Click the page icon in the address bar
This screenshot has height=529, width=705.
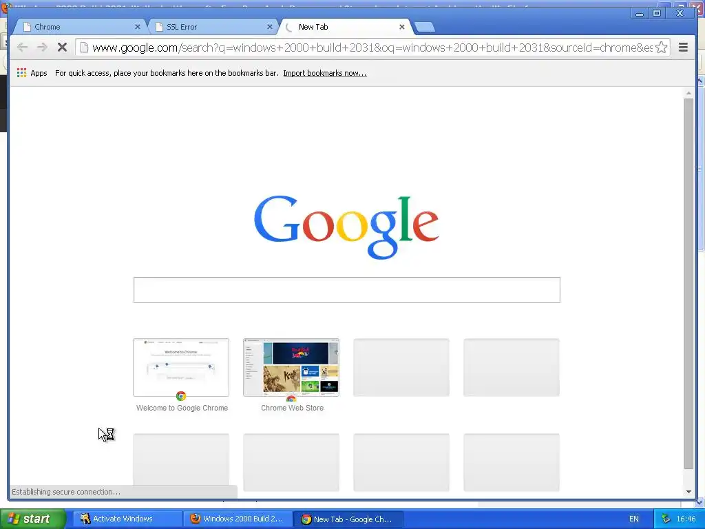[x=84, y=48]
